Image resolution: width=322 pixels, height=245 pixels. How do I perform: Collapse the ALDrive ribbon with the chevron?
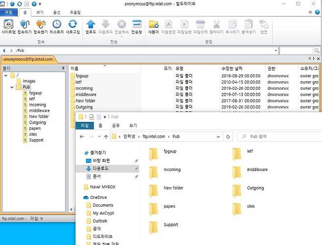310,12
